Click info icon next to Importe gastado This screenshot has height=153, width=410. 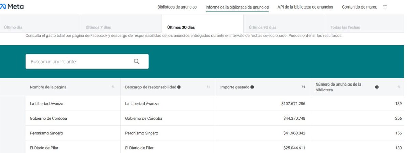pyautogui.click(x=252, y=87)
